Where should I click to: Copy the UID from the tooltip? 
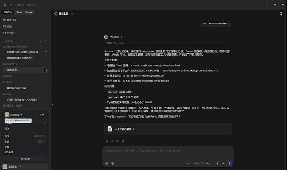pos(18,121)
